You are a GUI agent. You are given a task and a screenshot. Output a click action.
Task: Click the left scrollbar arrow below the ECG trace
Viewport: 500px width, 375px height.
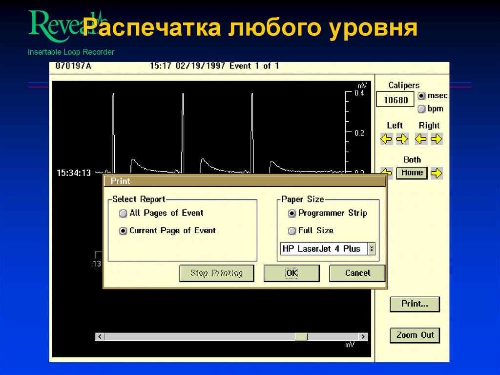pyautogui.click(x=100, y=336)
